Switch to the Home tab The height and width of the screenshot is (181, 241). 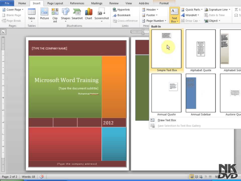click(22, 3)
